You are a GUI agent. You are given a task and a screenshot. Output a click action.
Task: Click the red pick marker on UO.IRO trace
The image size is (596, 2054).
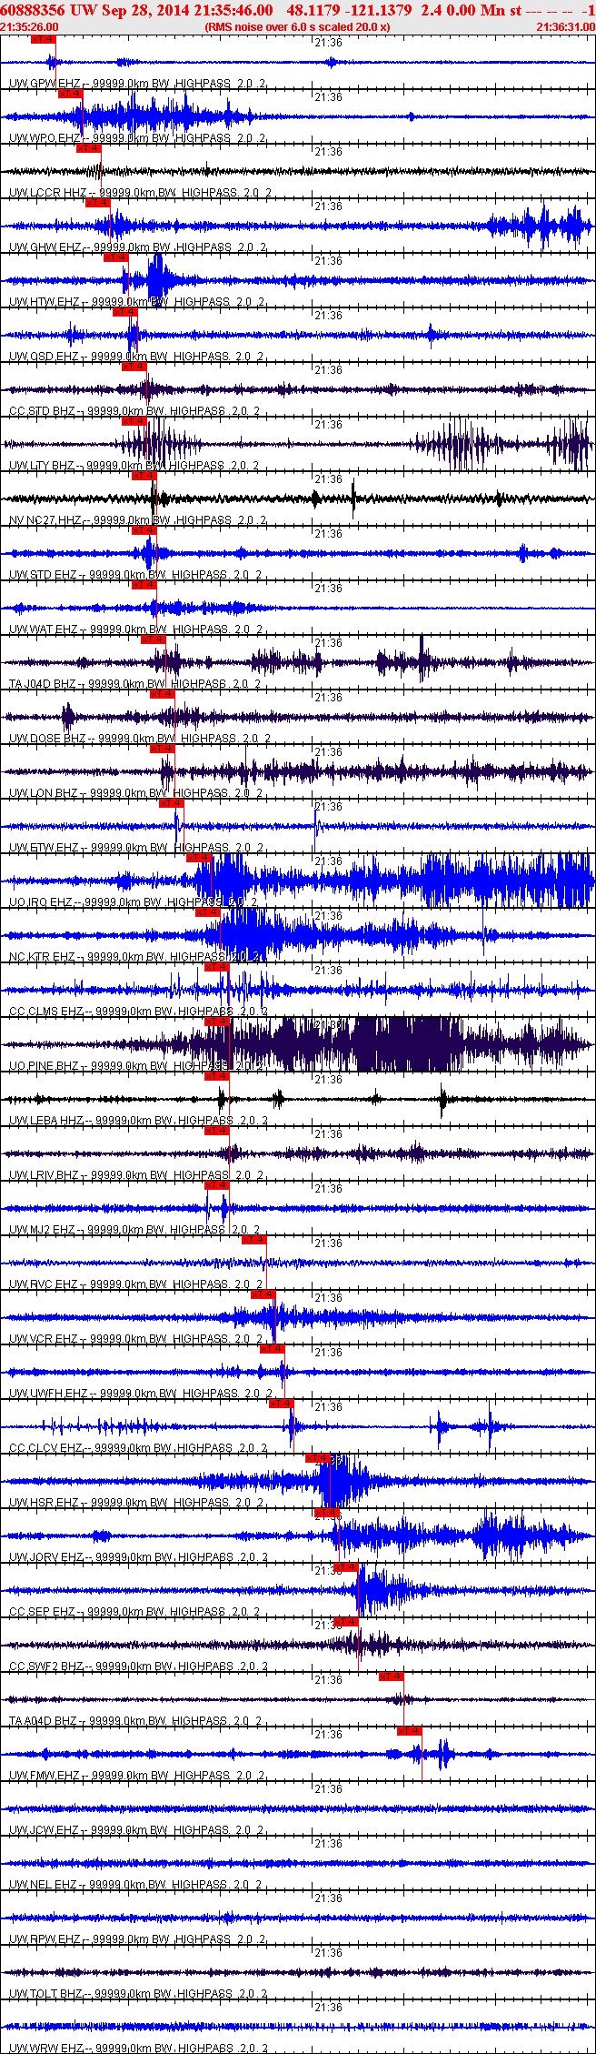199,858
